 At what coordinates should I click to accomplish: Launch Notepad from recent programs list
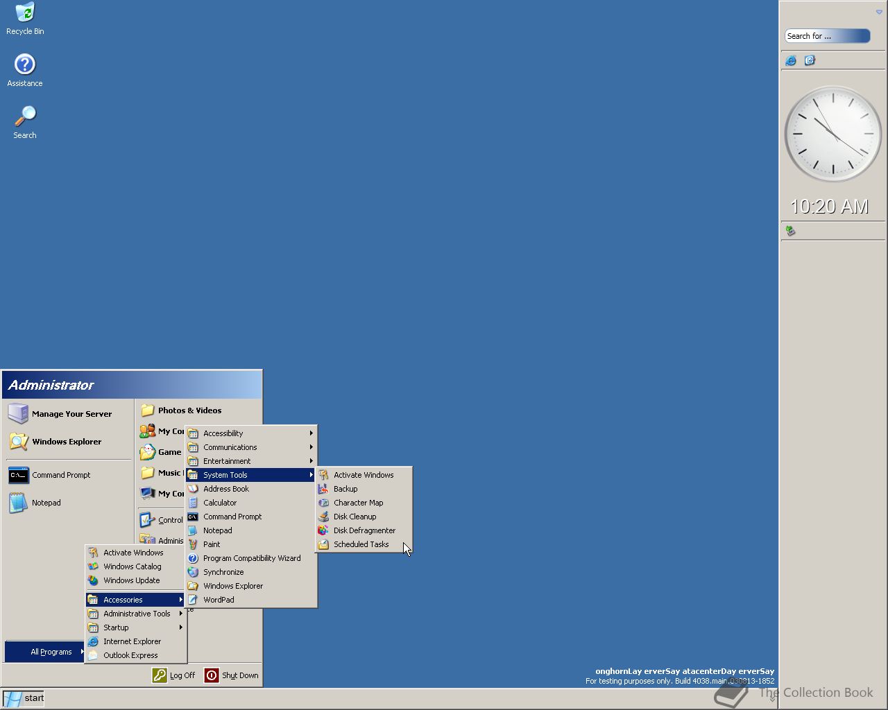point(67,503)
